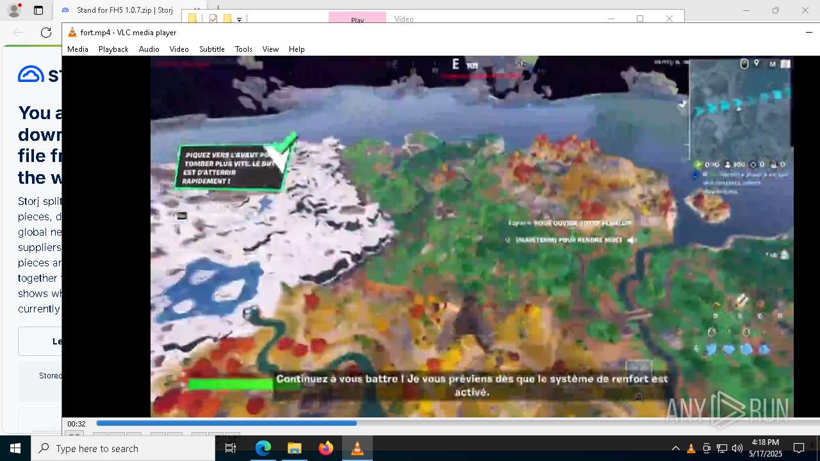Click the Storj logo on the webpage
This screenshot has height=461, width=820.
[40, 74]
